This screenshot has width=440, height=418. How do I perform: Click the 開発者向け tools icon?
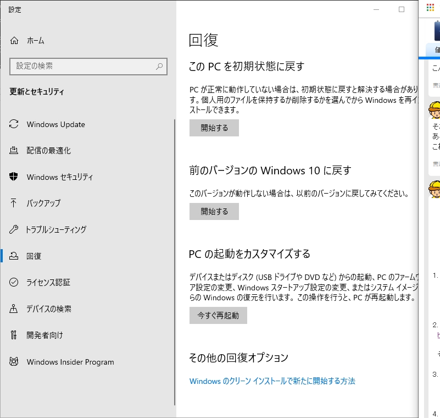14,335
